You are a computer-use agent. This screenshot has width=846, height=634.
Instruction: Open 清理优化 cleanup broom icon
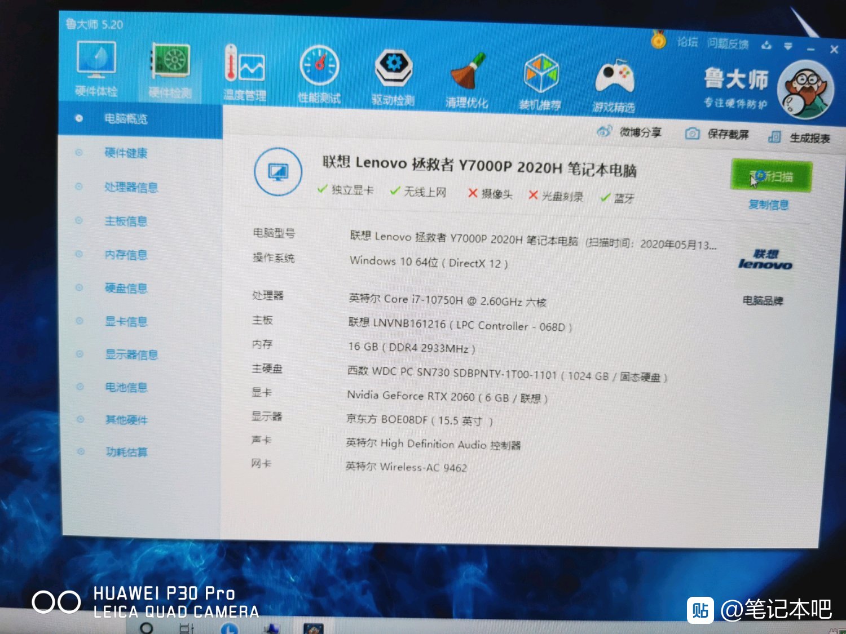[467, 79]
